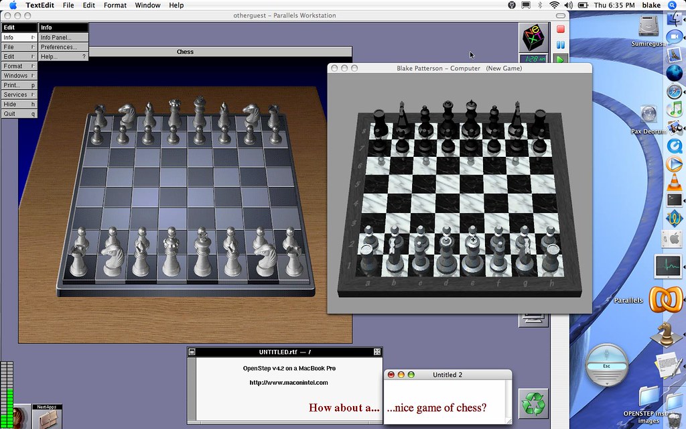Open the Wi-Fi status menu
This screenshot has height=429, width=686.
click(x=554, y=5)
